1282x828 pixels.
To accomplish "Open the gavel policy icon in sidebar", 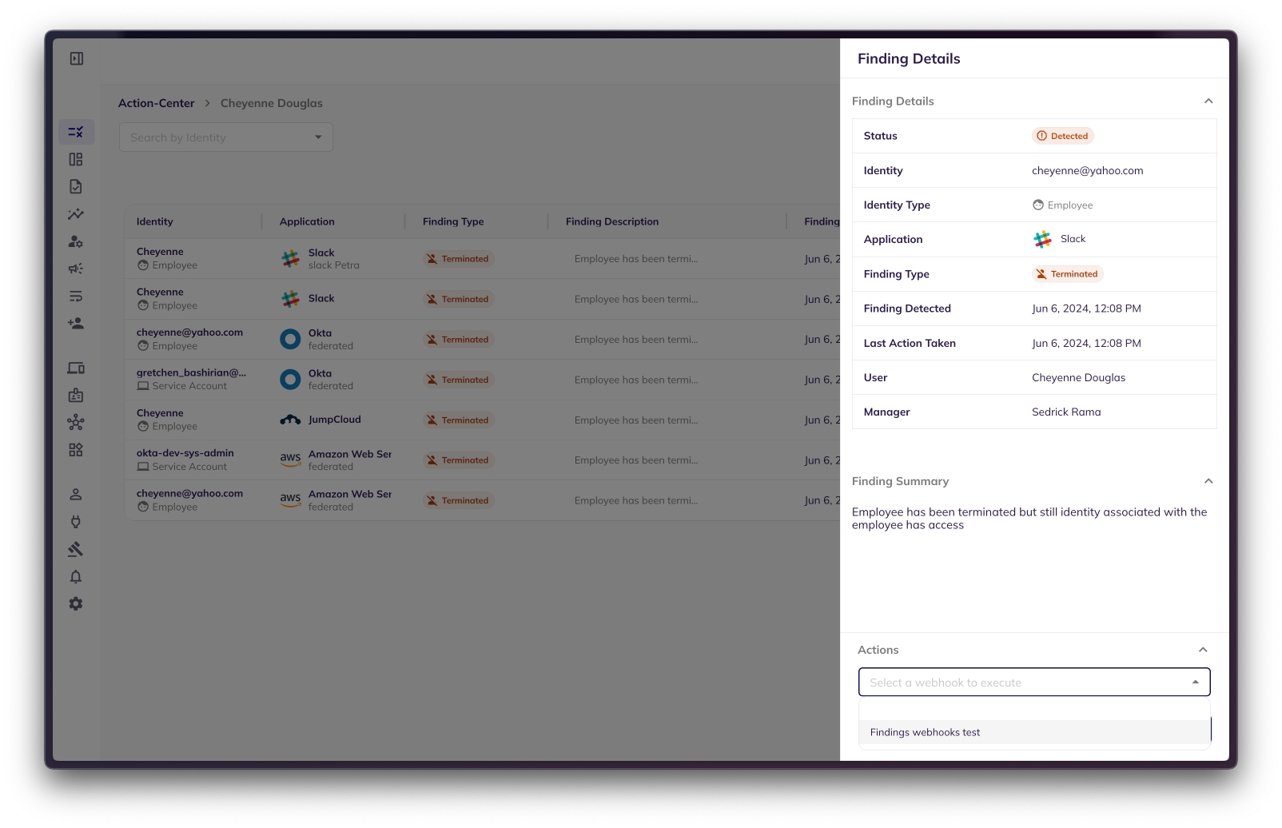I will pyautogui.click(x=76, y=549).
